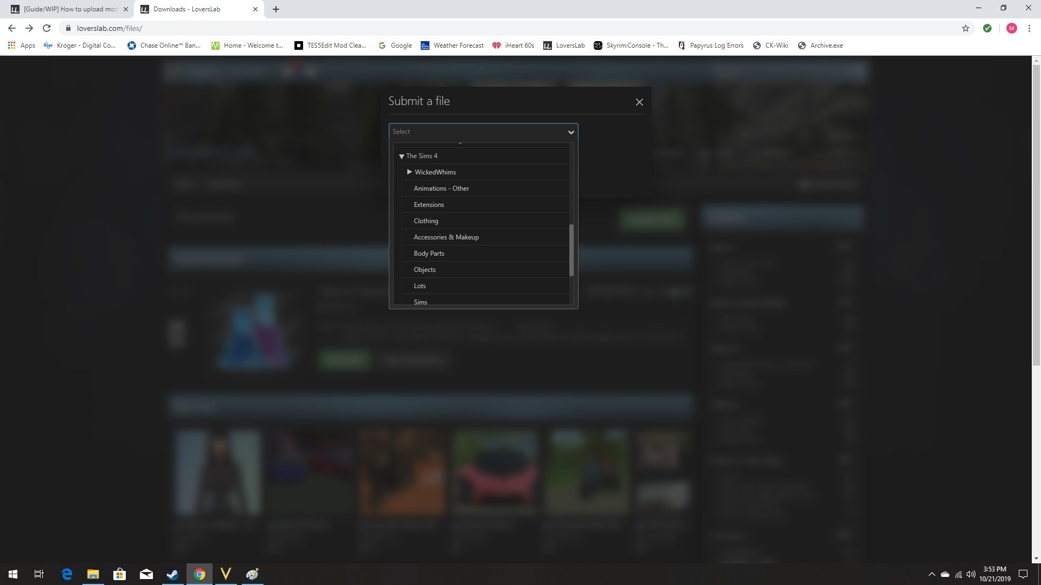Open Kroger - Digital Coupons bookmark
The height and width of the screenshot is (585, 1041).
pos(80,45)
